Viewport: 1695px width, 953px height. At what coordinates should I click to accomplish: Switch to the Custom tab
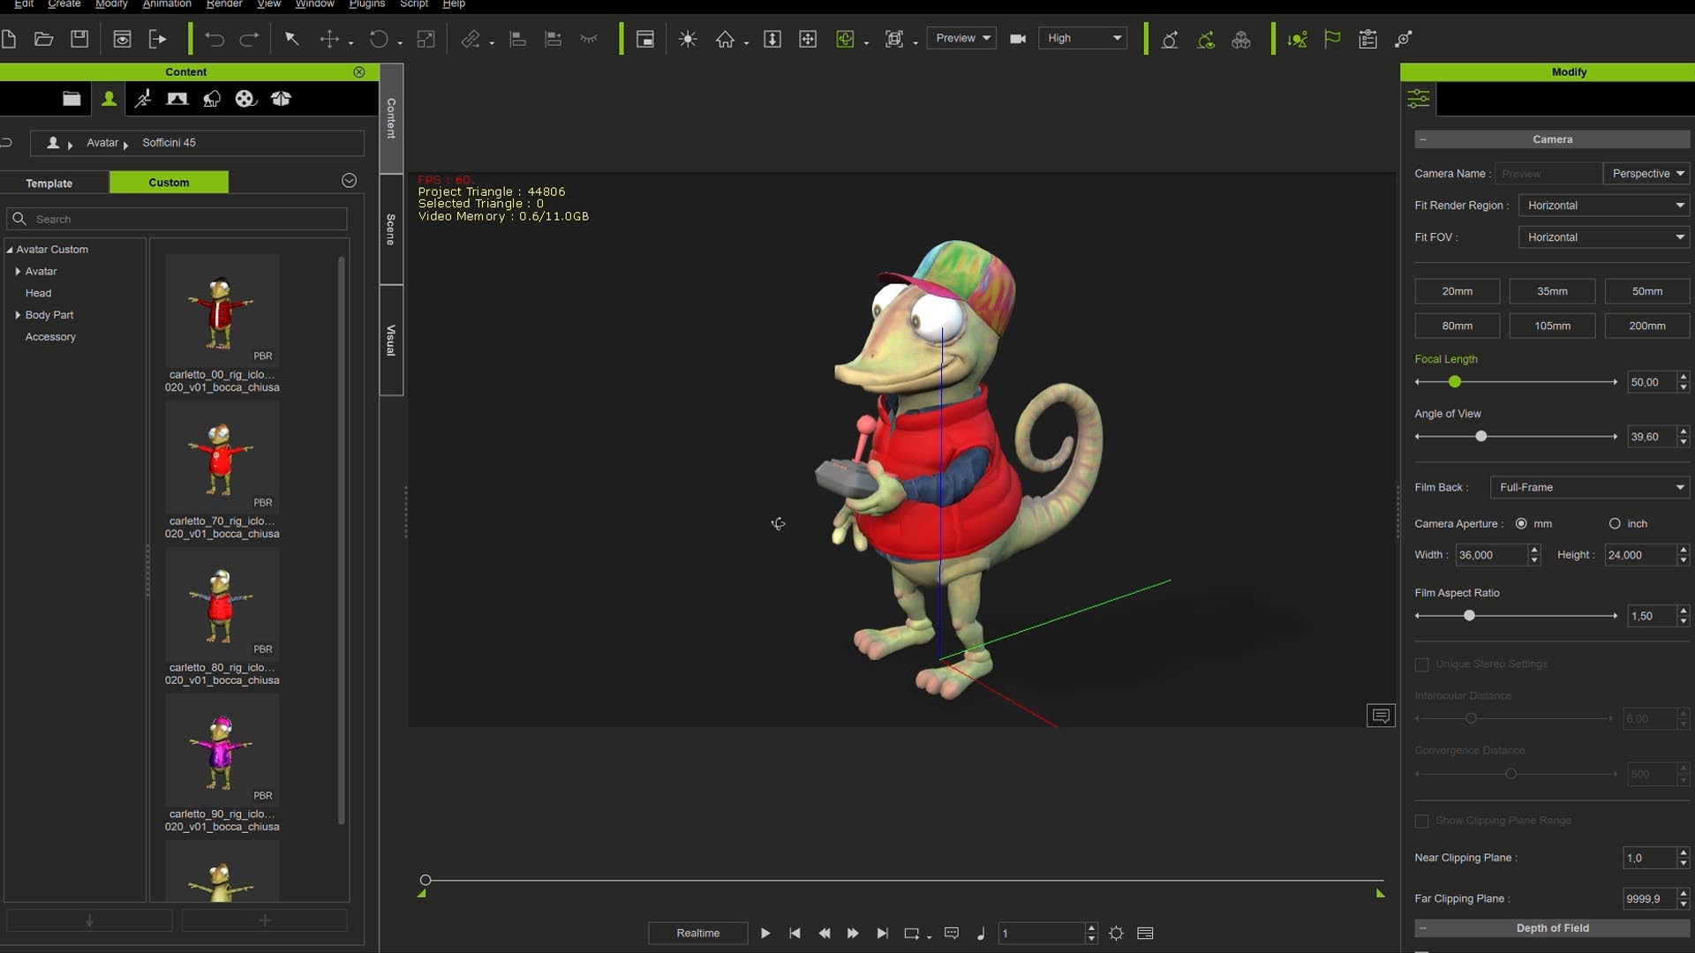point(169,182)
